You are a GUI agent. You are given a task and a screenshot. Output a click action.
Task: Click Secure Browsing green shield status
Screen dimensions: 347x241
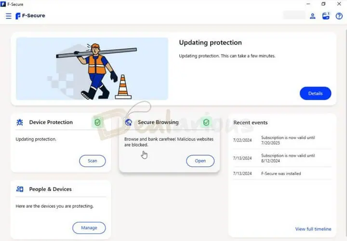[206, 122]
